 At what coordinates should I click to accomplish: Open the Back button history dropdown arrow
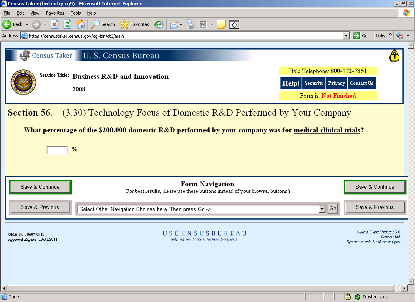(27, 24)
